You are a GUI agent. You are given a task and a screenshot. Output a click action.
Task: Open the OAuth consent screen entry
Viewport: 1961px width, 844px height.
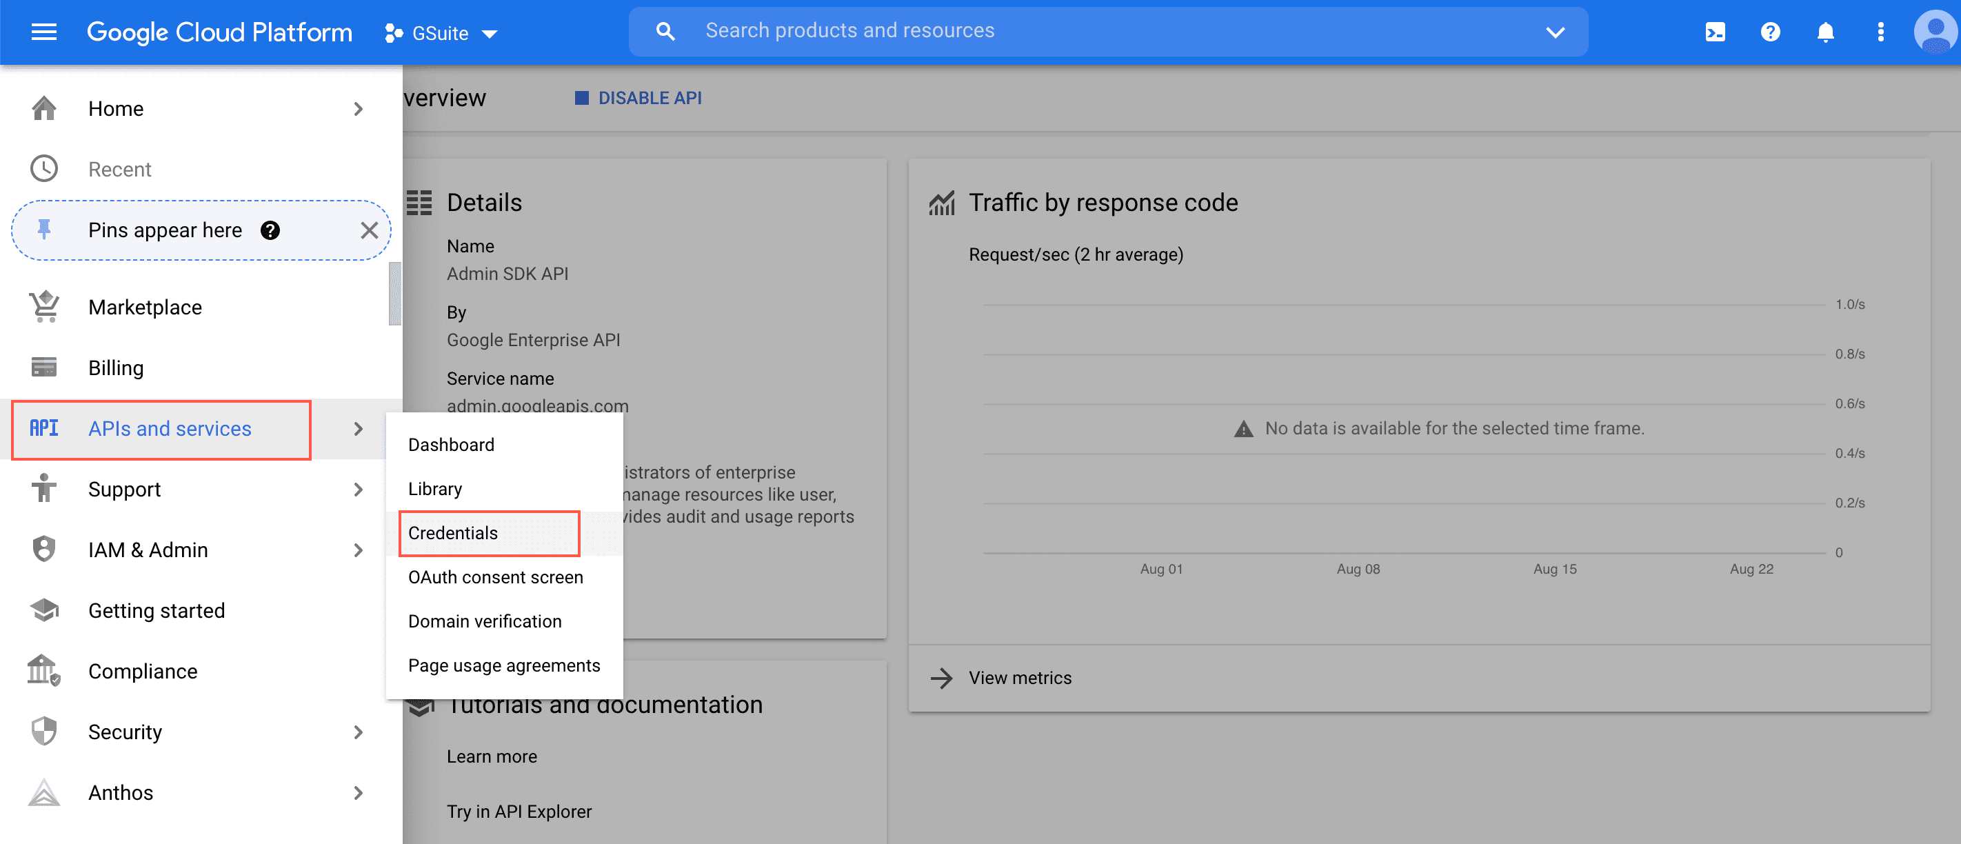tap(495, 577)
